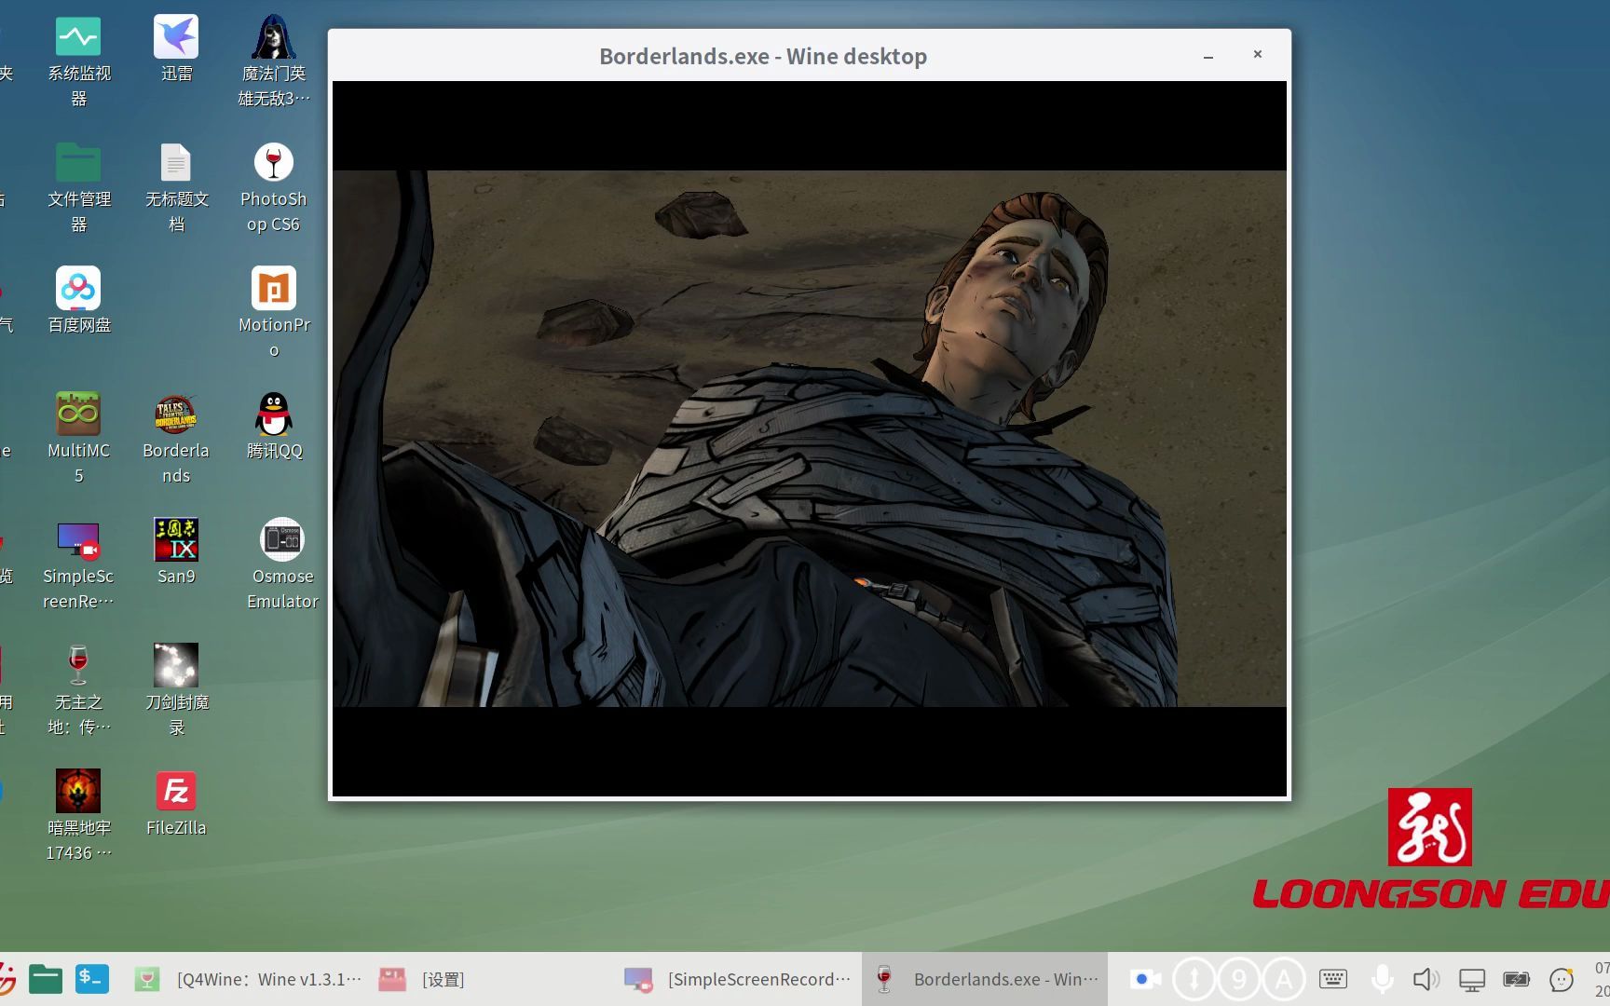The height and width of the screenshot is (1006, 1610).
Task: Open the file manager in the taskbar
Action: click(45, 979)
